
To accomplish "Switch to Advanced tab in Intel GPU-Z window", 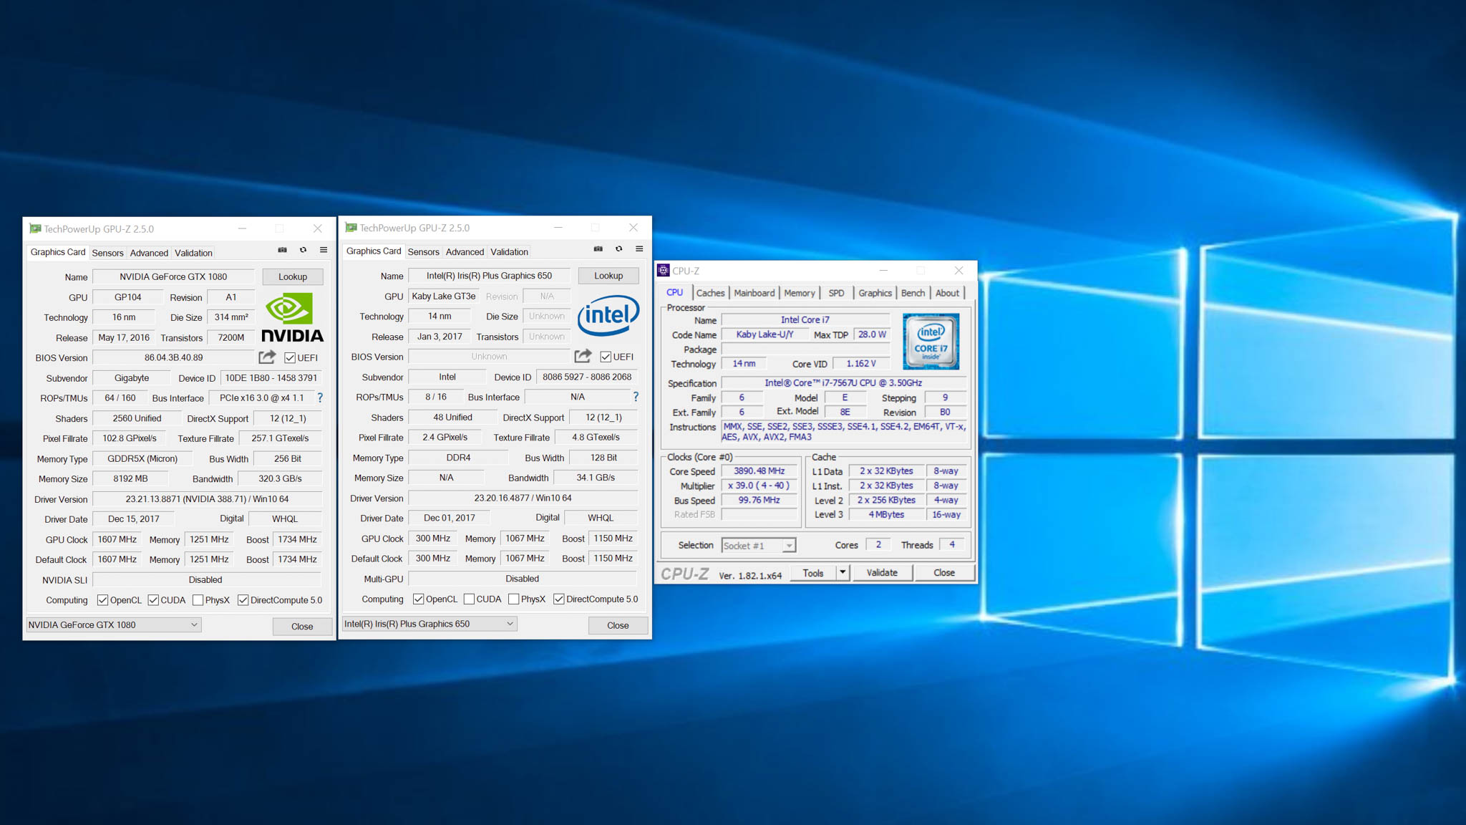I will 465,251.
